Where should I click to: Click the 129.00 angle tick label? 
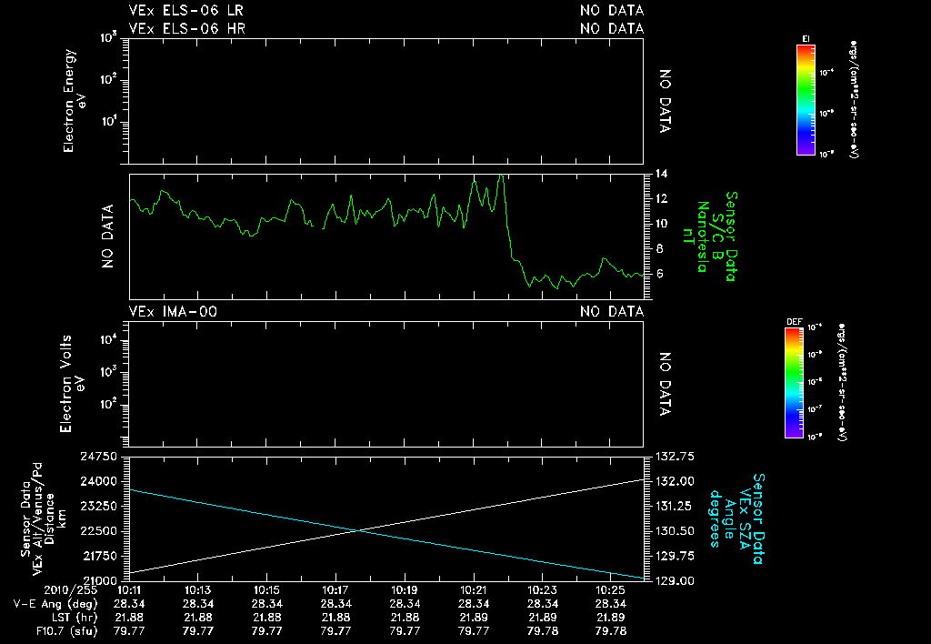point(676,580)
